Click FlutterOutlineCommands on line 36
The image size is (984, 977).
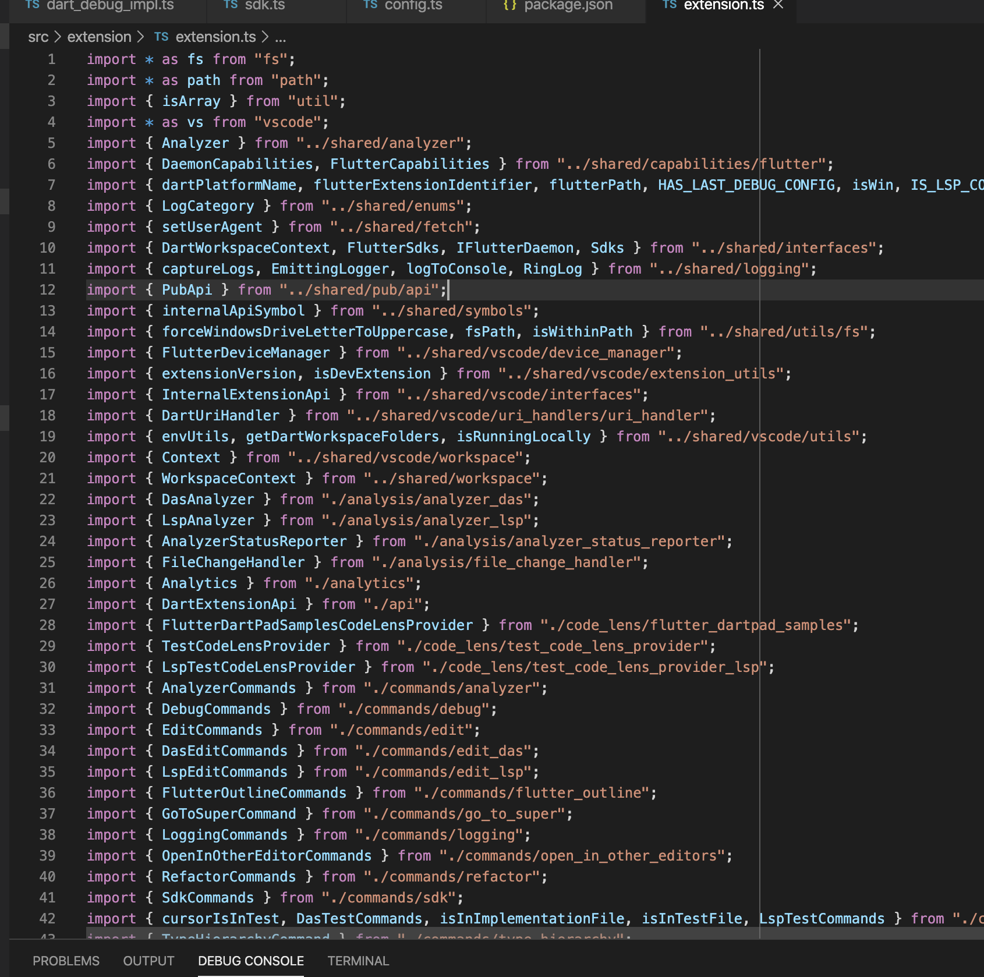(254, 793)
